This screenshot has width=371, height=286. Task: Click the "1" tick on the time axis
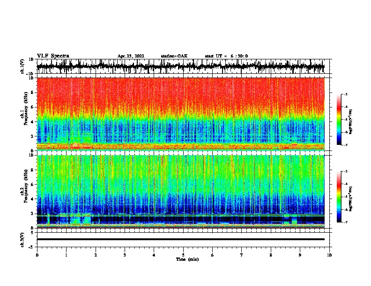(66, 255)
